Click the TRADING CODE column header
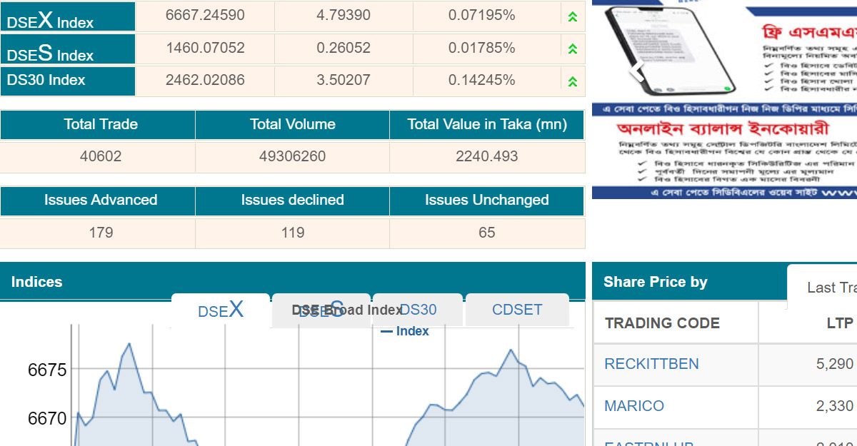This screenshot has width=857, height=446. [x=662, y=323]
